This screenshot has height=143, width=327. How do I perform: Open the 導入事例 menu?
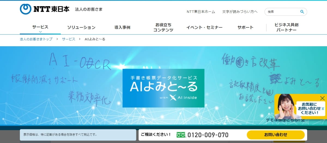click(x=122, y=27)
